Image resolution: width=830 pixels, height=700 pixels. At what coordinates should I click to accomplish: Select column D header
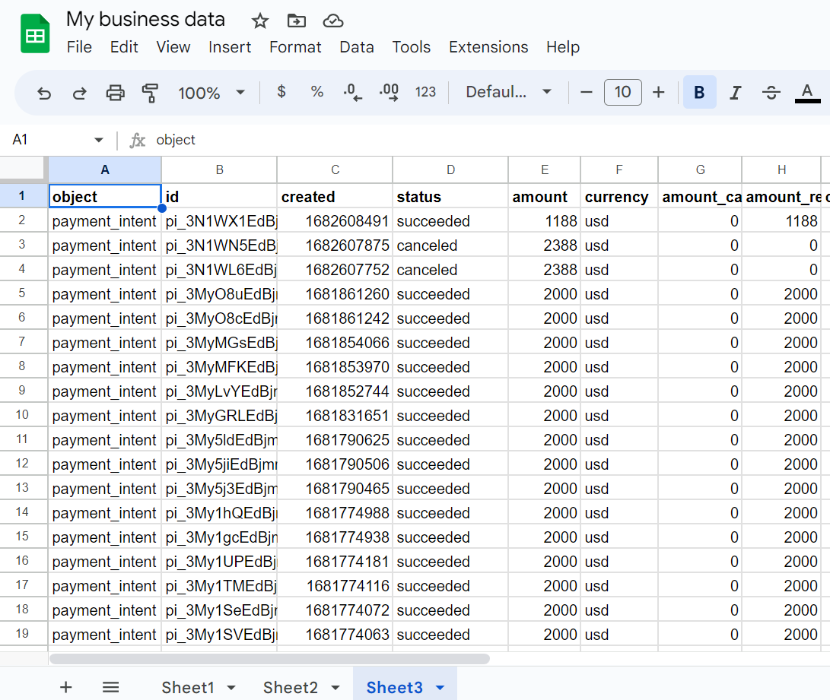[x=450, y=169]
